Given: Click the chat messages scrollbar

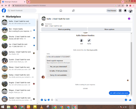Looking at the screenshot, I should 131,69.
